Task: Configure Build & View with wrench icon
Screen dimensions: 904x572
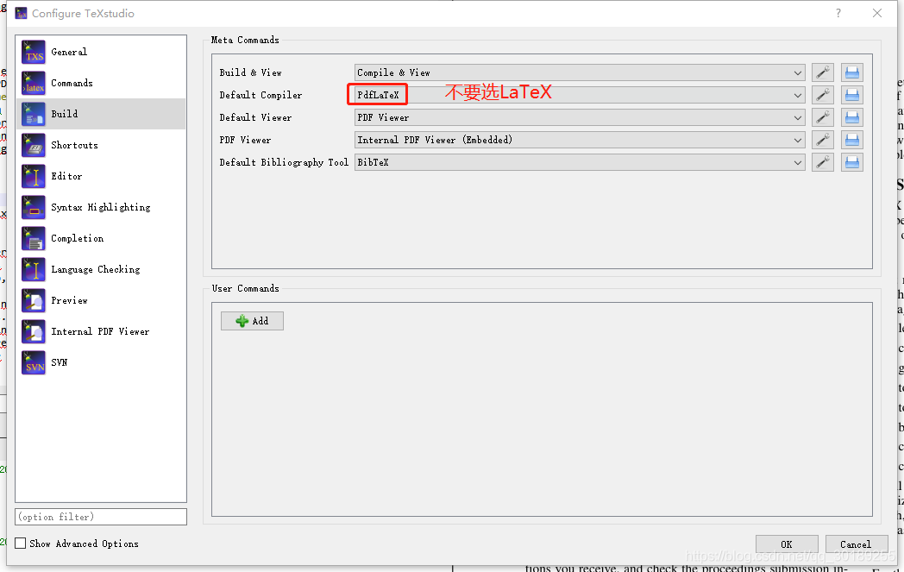Action: [x=823, y=72]
